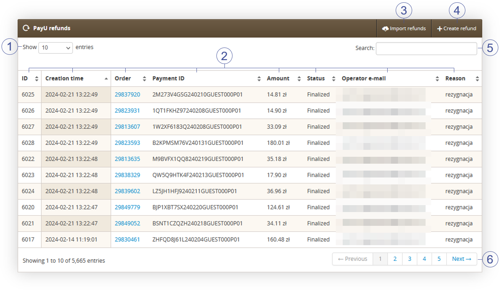This screenshot has width=501, height=293.
Task: Click the ID column header label
Action: click(25, 79)
